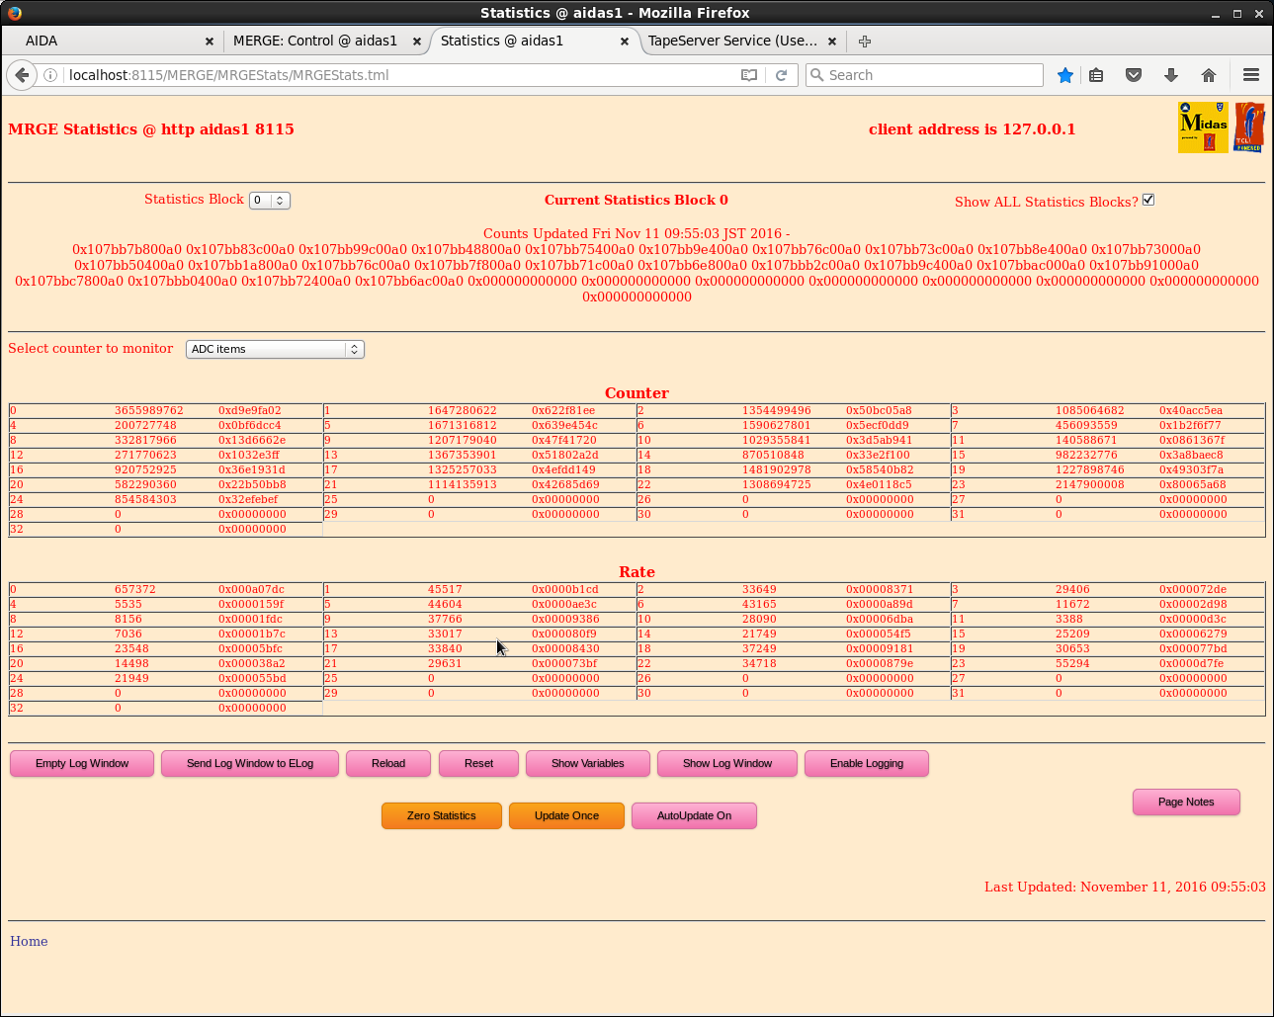The height and width of the screenshot is (1017, 1274).
Task: Click the Home link
Action: (29, 942)
